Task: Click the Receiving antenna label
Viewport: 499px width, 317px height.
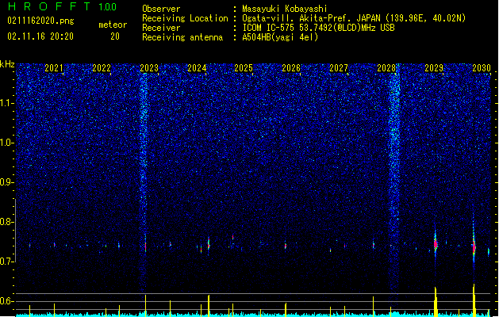Action: pos(182,37)
